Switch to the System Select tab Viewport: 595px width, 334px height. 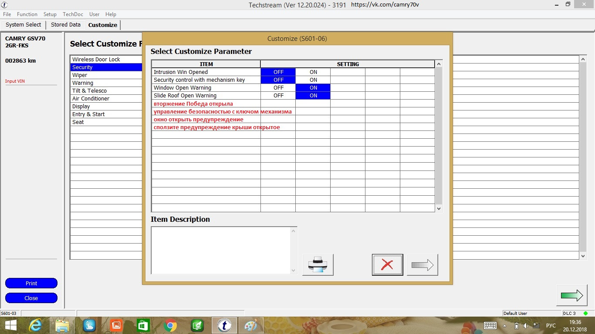coord(23,25)
